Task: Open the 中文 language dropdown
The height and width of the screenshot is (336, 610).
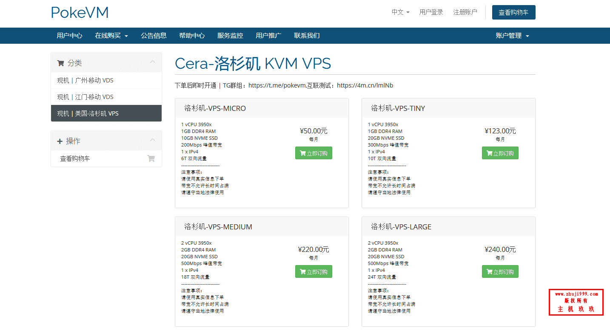Action: (x=400, y=12)
